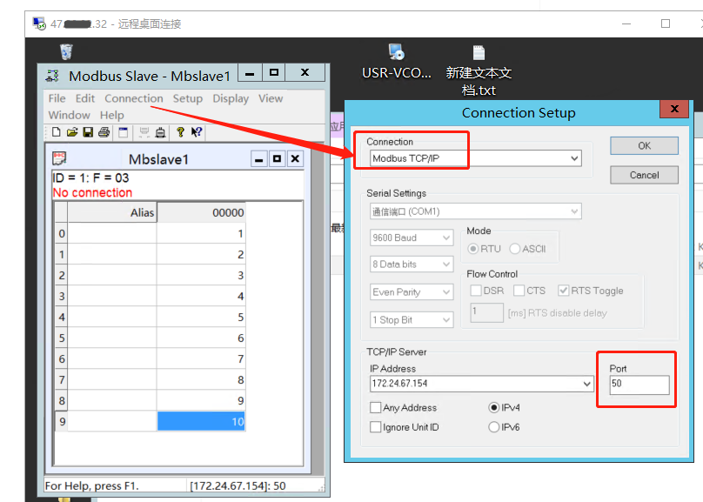Click the Open file folder icon
This screenshot has height=502, width=703.
pyautogui.click(x=72, y=132)
